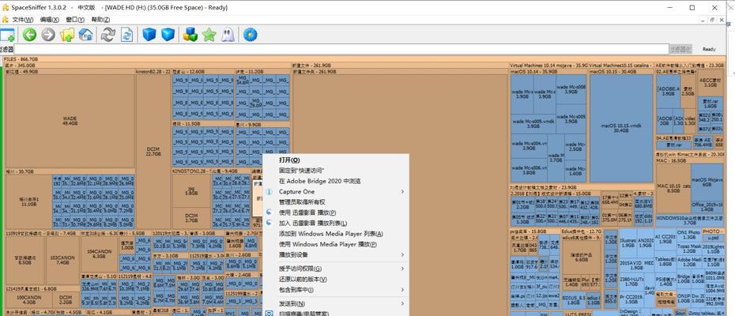The height and width of the screenshot is (316, 735).
Task: Select the macOS Mojave 6GB block
Action: click(707, 182)
